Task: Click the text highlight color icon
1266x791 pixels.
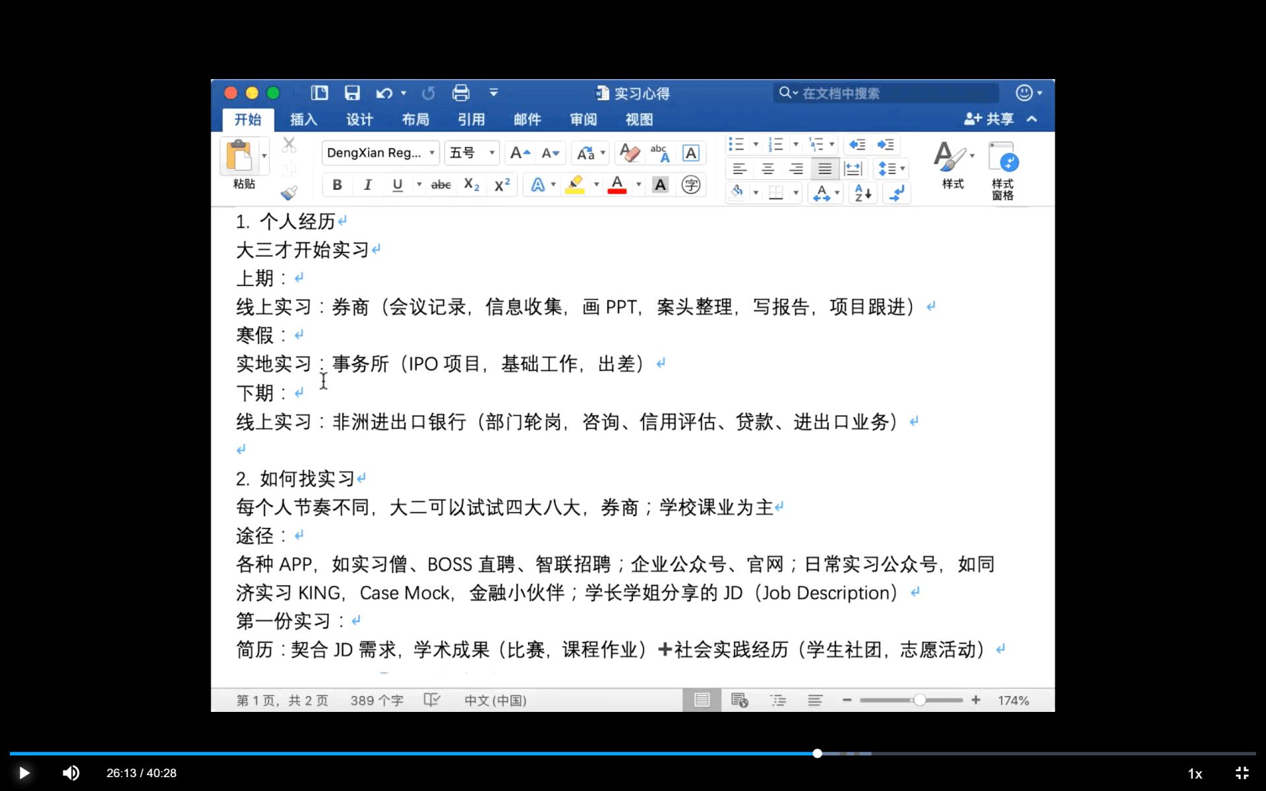Action: (x=574, y=185)
